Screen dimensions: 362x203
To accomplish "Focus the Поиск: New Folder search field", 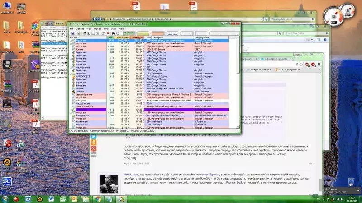I will coord(306,33).
